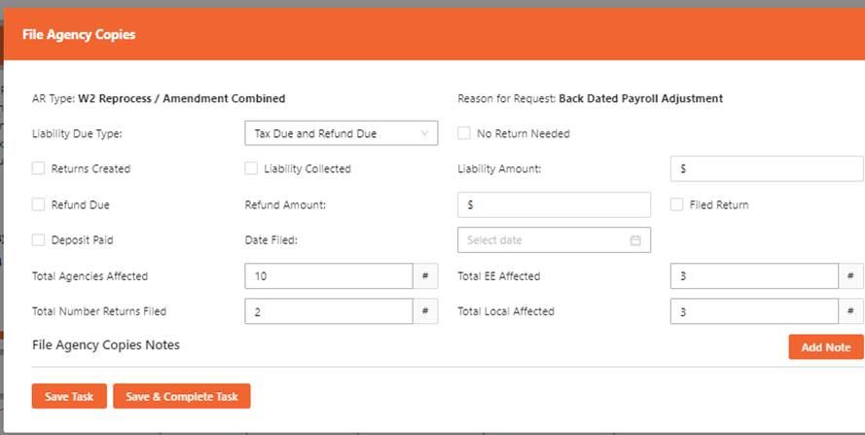The height and width of the screenshot is (435, 865).
Task: Mark the Filed Return checkbox
Action: (677, 205)
